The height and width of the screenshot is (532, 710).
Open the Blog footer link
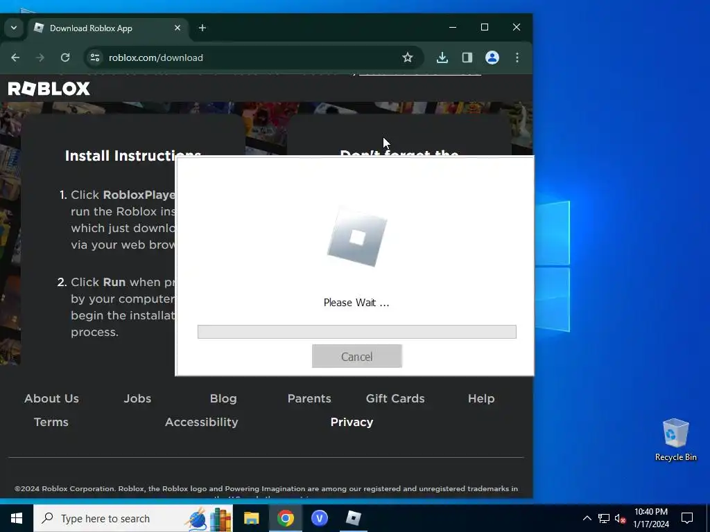[223, 398]
